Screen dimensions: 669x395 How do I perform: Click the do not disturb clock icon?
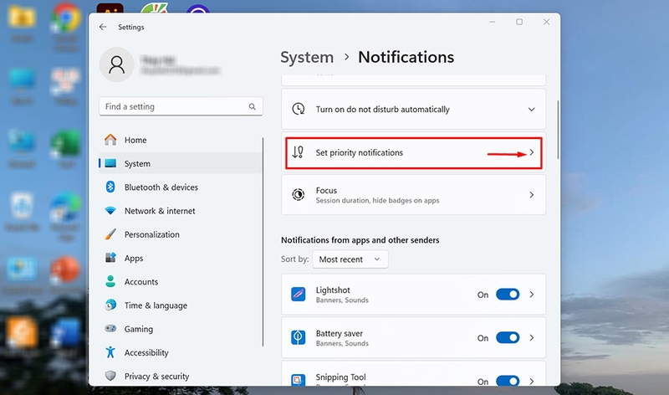click(299, 109)
